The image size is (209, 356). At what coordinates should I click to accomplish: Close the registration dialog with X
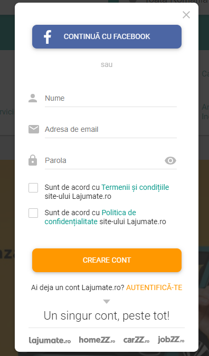click(x=186, y=15)
